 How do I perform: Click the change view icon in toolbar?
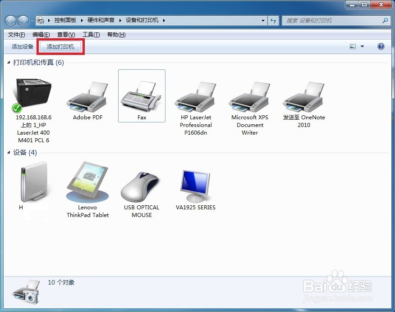[353, 46]
